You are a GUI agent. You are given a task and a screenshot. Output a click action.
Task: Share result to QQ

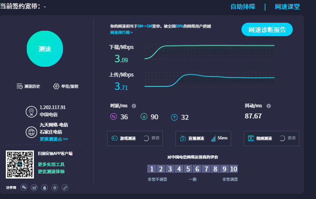tap(45, 187)
